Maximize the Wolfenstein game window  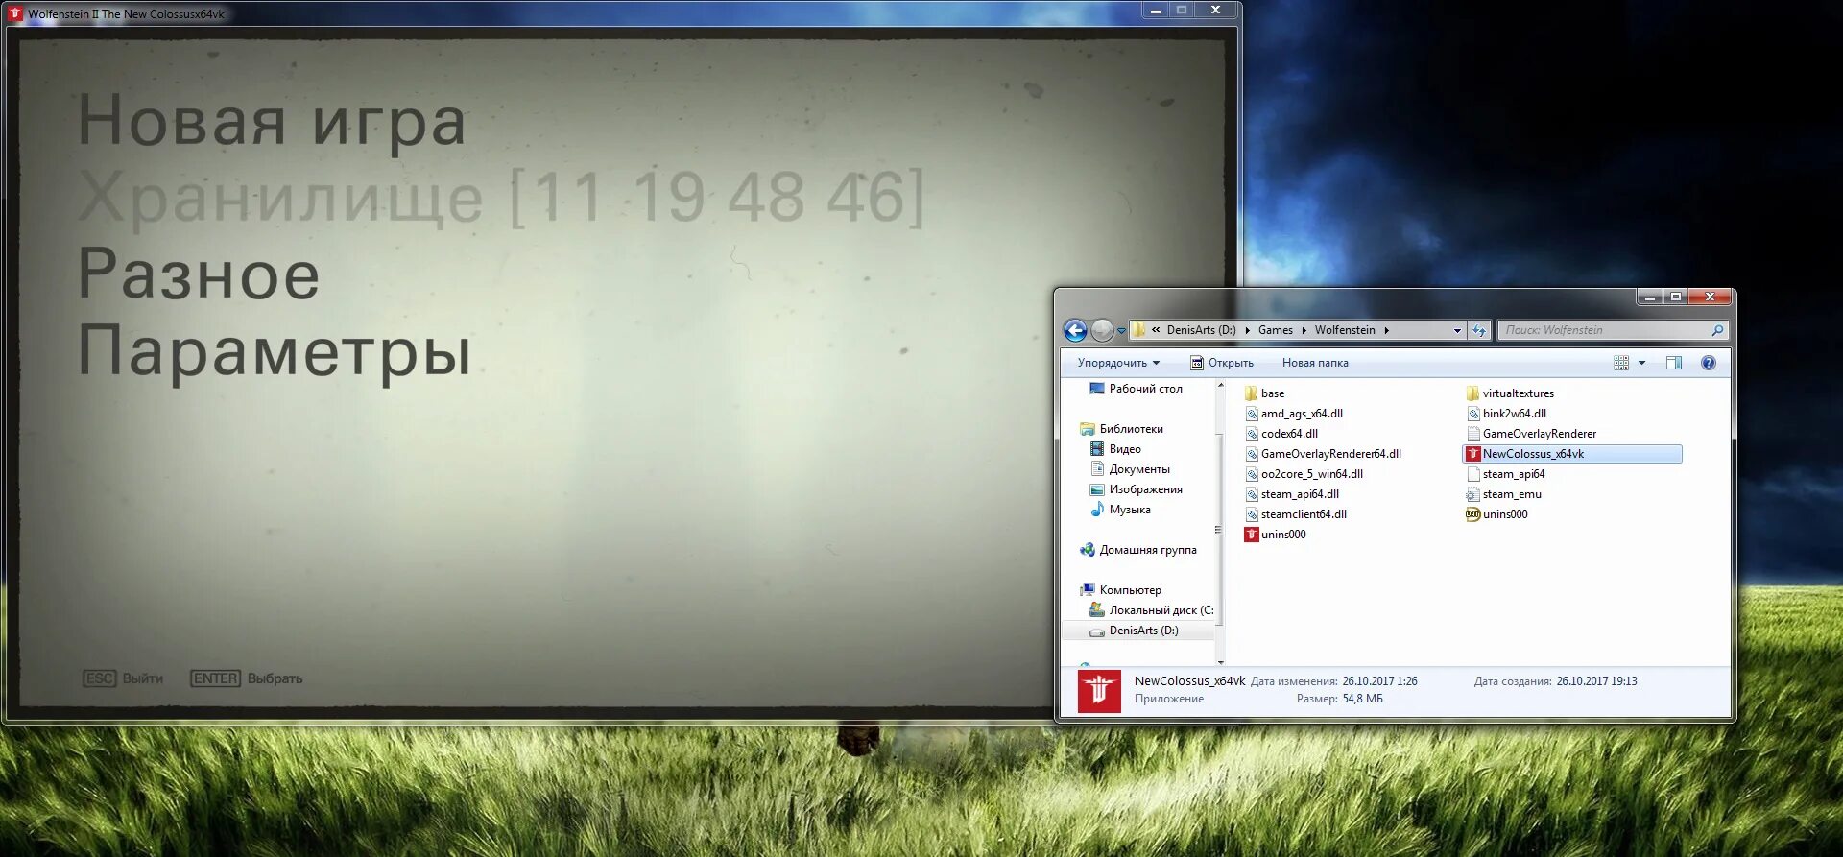tap(1182, 10)
